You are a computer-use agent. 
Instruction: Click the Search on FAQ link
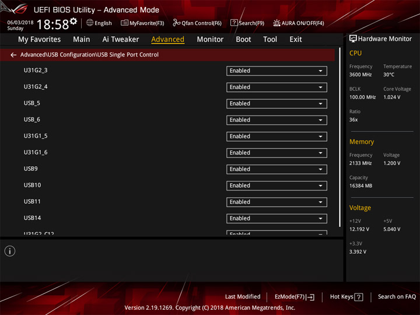pyautogui.click(x=397, y=296)
